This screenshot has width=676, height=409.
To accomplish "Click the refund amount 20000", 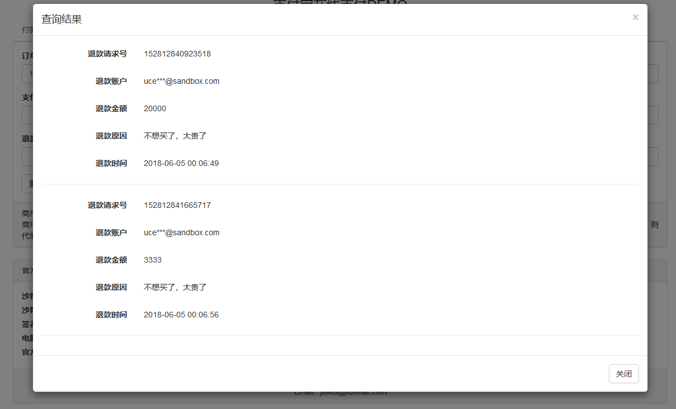I will (154, 108).
